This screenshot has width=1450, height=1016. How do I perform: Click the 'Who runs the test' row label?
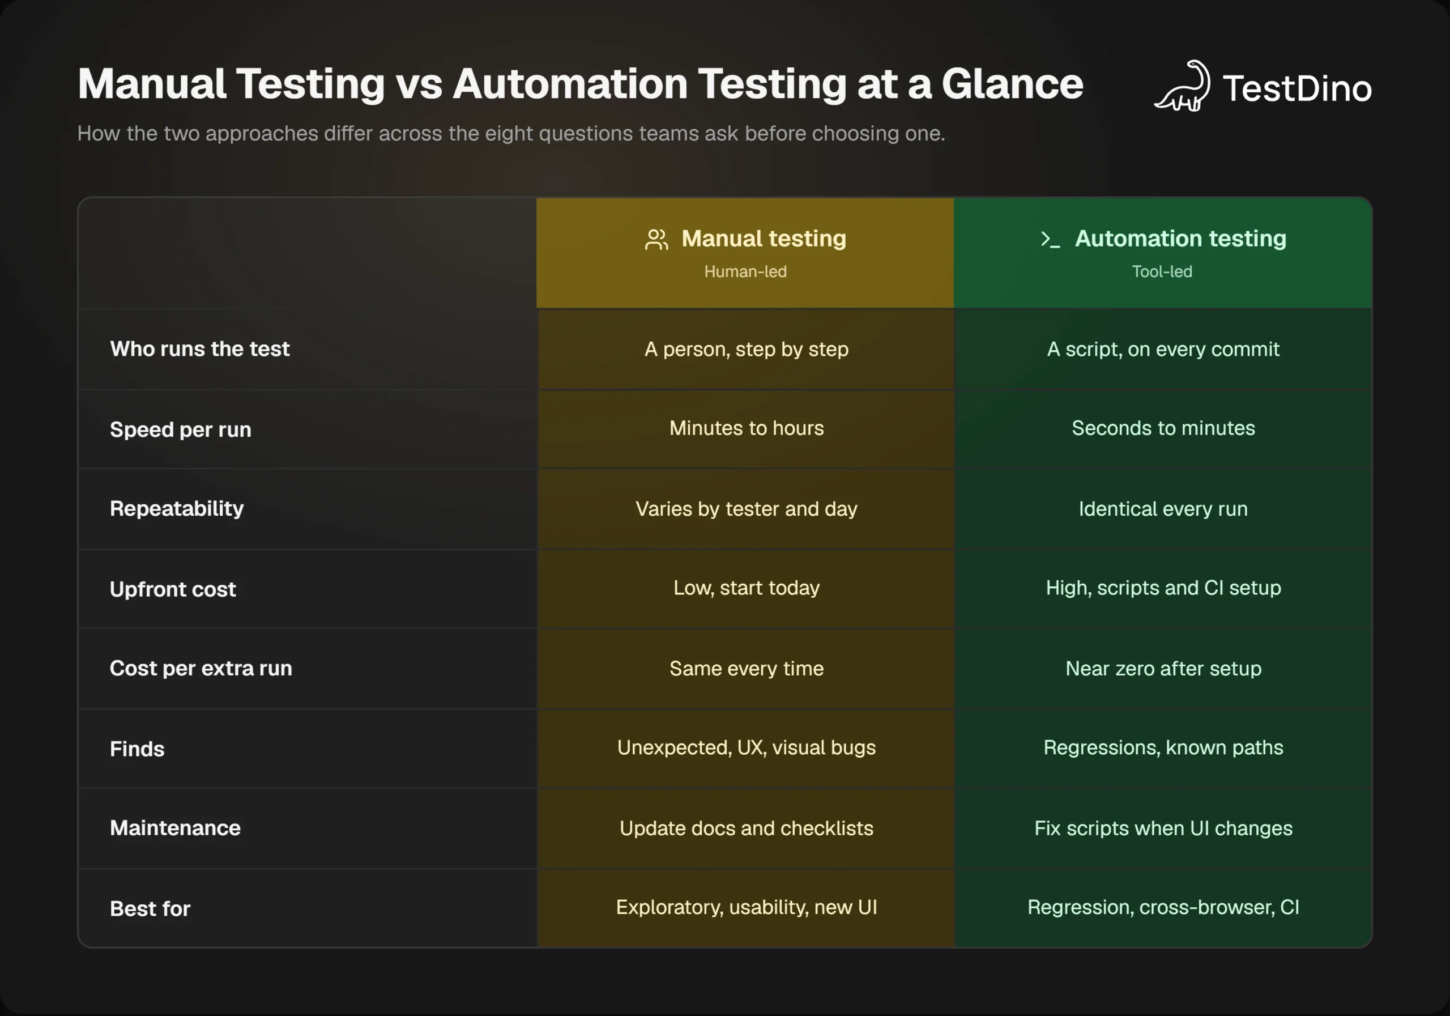(x=199, y=349)
